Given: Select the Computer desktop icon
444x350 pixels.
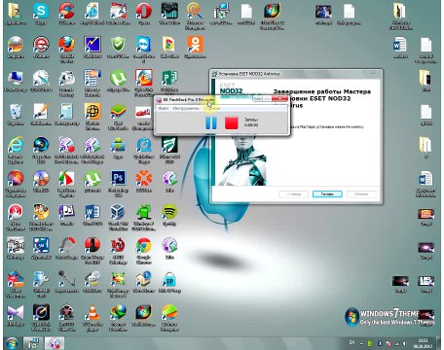Looking at the screenshot, I should click(16, 81).
